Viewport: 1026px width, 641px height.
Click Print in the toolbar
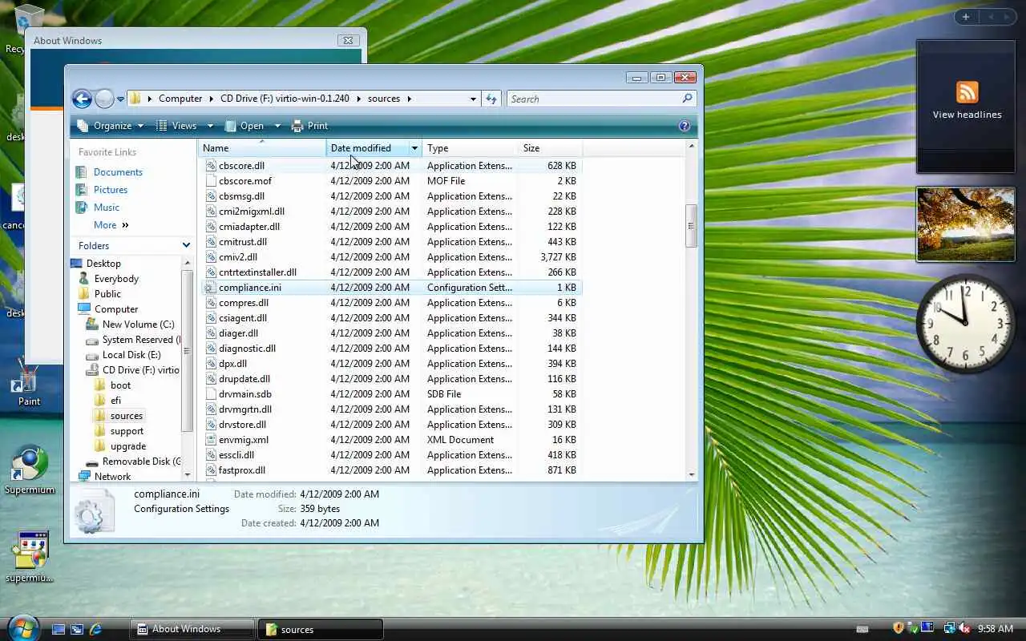click(309, 126)
